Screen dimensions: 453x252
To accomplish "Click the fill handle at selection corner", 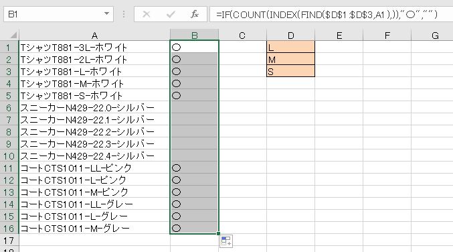I will (x=218, y=233).
